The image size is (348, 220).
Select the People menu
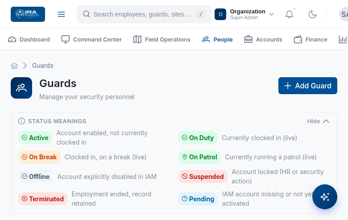[217, 40]
